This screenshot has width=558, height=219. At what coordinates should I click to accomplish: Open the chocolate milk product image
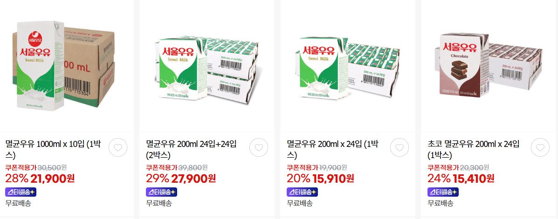point(488,65)
